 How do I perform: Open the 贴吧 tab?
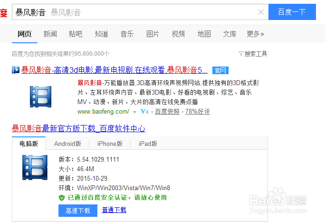(x=76, y=34)
